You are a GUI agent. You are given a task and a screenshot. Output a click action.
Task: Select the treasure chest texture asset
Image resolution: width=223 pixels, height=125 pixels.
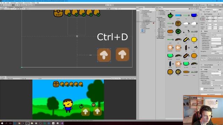(x=178, y=23)
